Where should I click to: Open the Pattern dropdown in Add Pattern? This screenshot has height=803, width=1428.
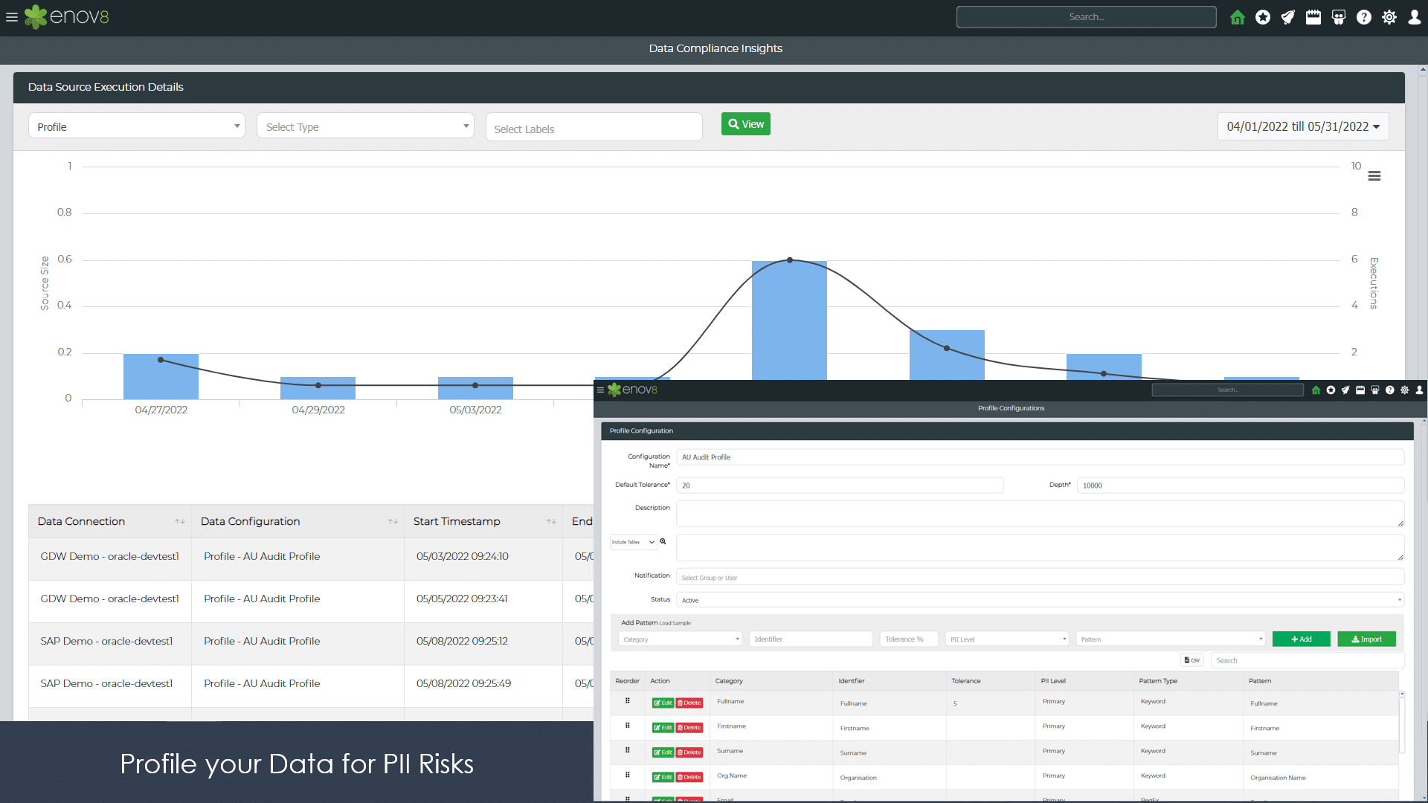[1171, 639]
